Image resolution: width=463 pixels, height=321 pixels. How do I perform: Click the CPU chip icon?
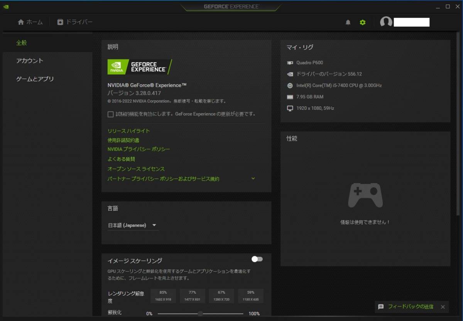tap(290, 86)
